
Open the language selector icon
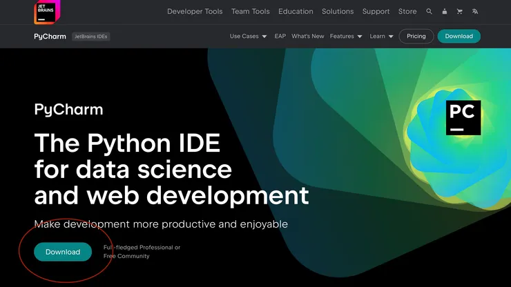[475, 12]
